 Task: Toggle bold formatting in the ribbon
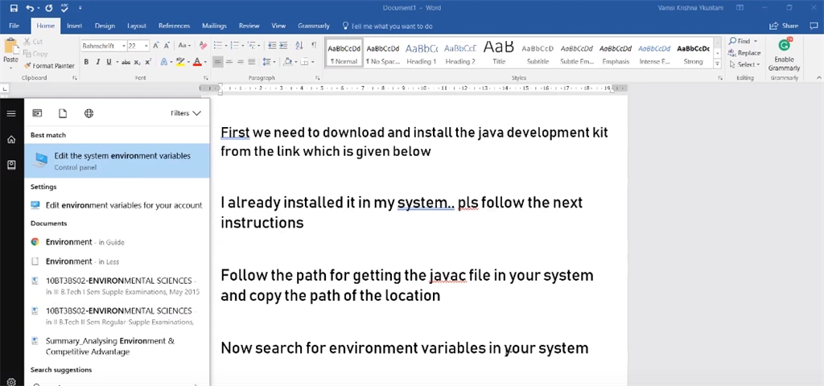click(x=86, y=62)
